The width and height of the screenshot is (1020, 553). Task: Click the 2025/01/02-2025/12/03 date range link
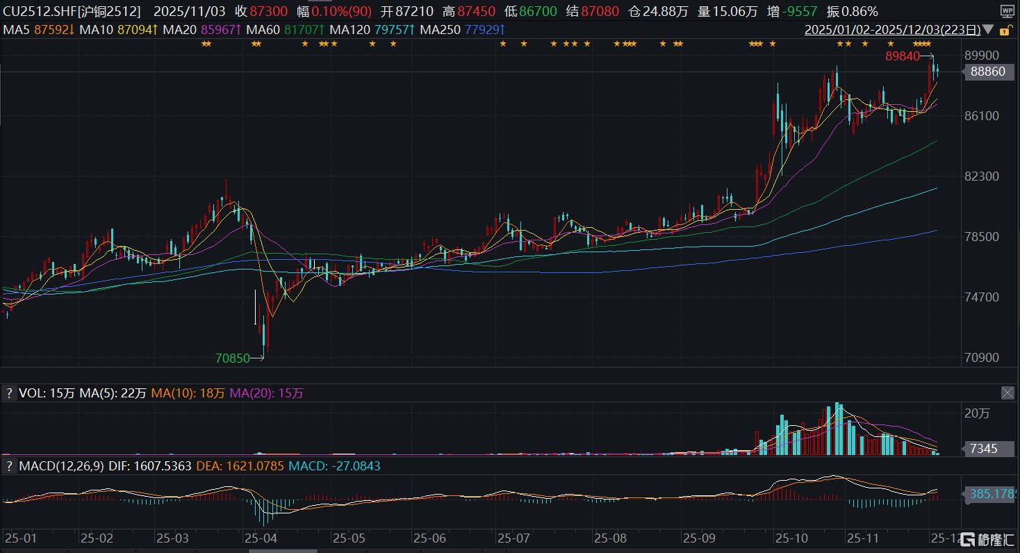point(892,31)
